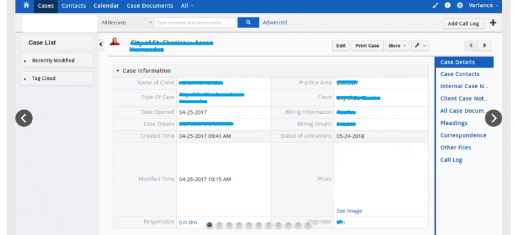
Task: Open the Contacts tab
Action: (x=73, y=6)
